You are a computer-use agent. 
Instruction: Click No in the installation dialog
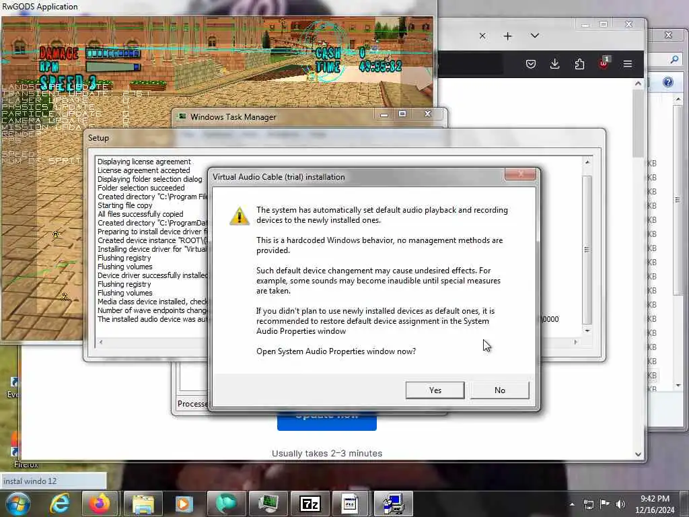coord(500,390)
